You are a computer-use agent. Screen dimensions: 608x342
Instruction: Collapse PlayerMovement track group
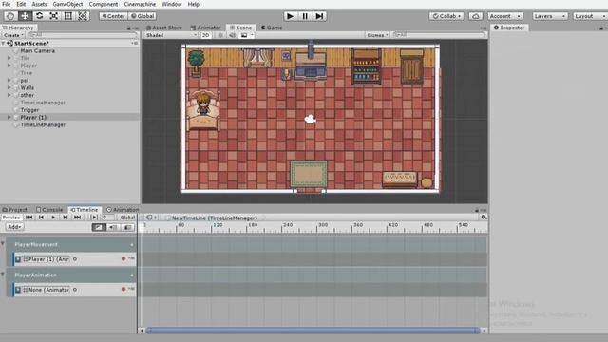tap(3, 244)
